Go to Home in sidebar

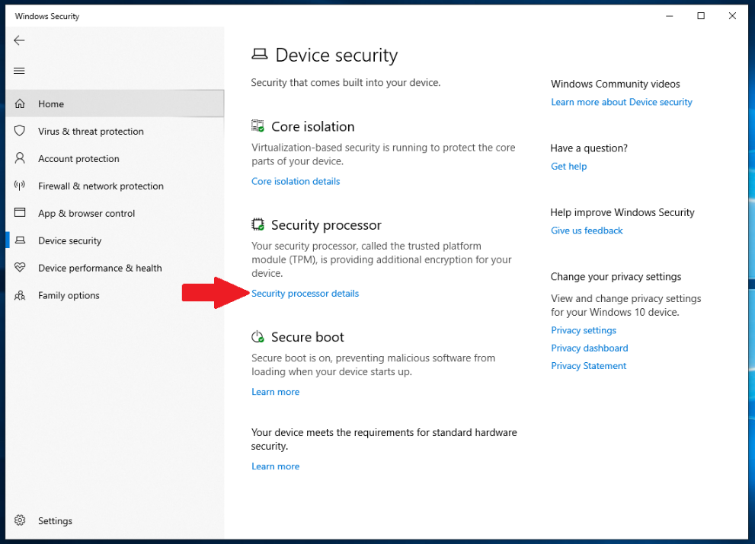click(114, 103)
